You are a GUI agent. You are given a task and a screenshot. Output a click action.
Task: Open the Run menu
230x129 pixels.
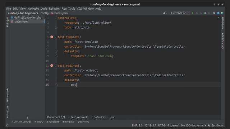point(64,9)
